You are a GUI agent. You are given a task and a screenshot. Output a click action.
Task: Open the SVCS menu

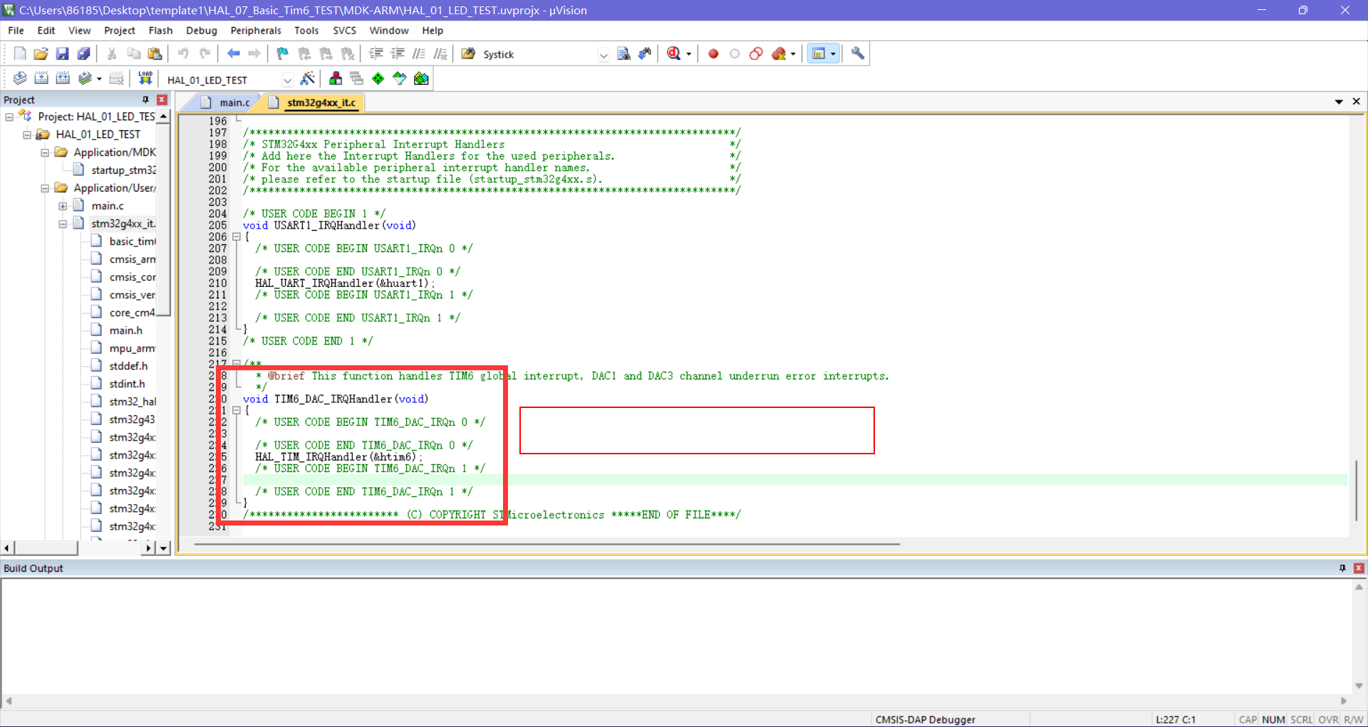pyautogui.click(x=344, y=31)
